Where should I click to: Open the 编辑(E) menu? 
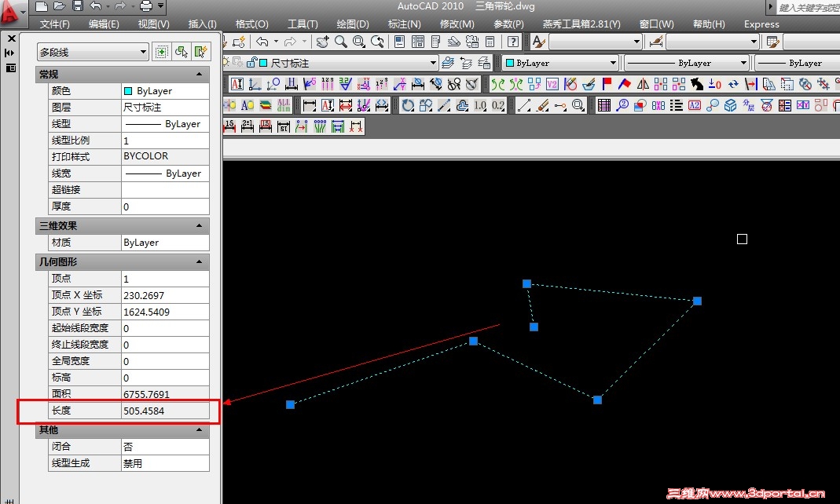(104, 24)
